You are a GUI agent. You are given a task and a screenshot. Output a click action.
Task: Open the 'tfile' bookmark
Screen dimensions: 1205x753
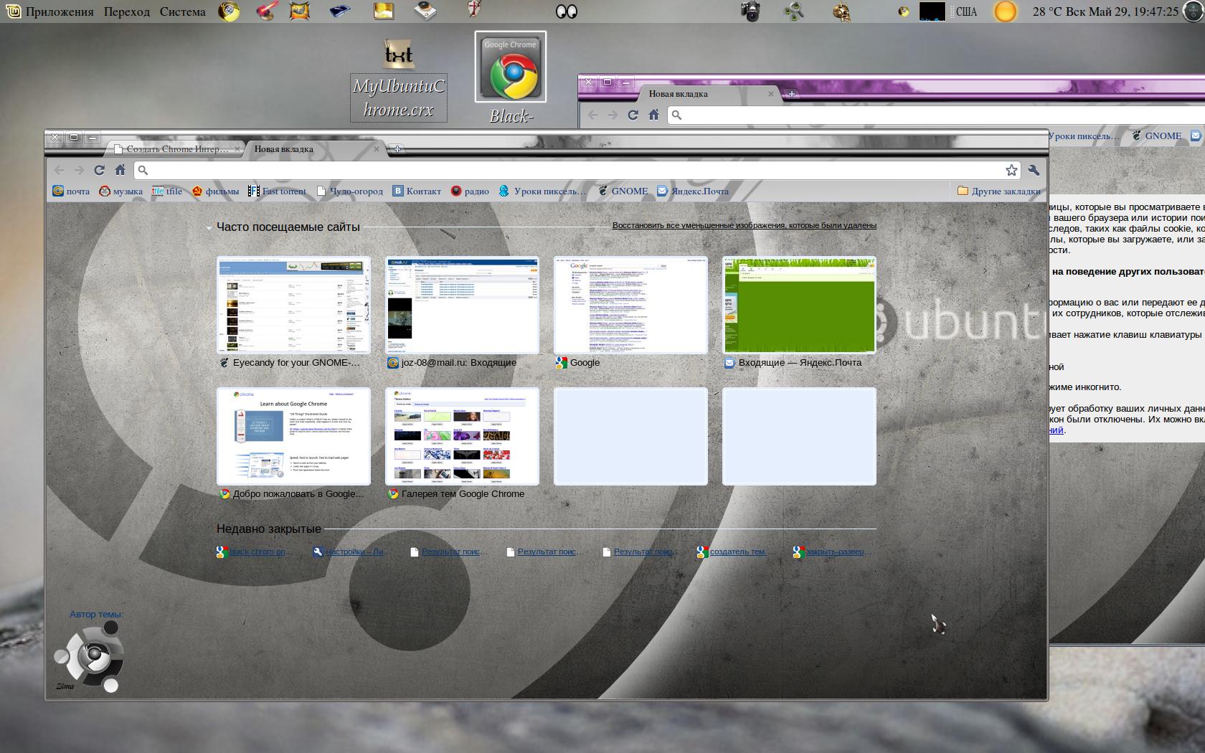tap(167, 191)
